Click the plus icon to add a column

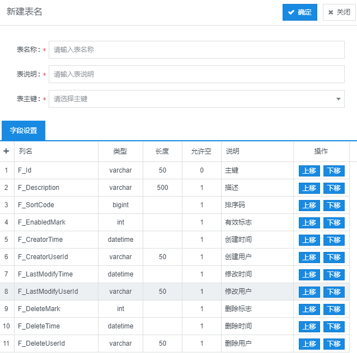(x=6, y=151)
